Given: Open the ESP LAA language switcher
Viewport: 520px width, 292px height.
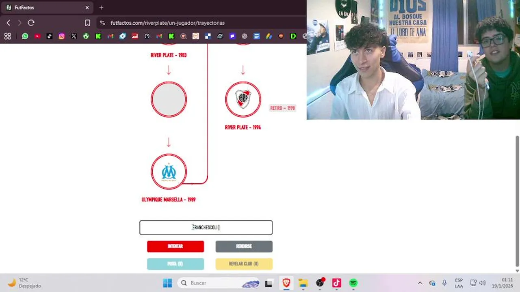Looking at the screenshot, I should tap(459, 283).
